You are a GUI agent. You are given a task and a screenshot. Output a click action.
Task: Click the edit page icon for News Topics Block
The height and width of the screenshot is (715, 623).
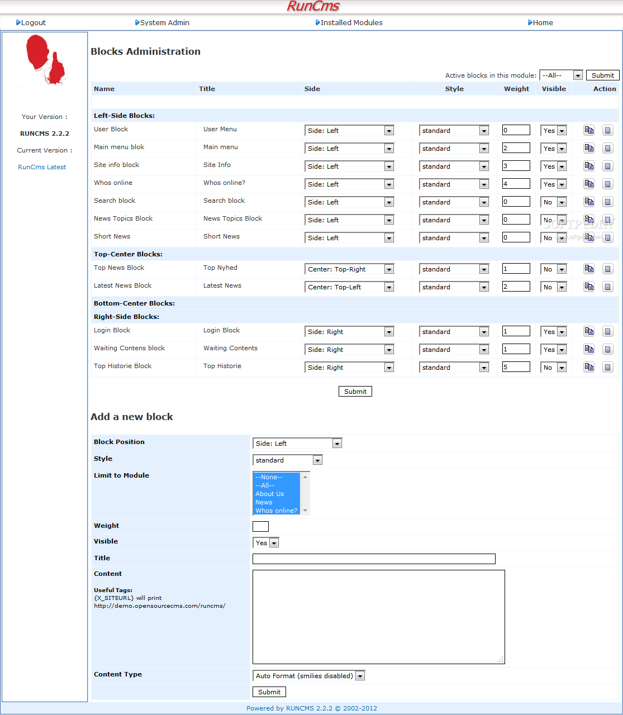click(x=608, y=220)
